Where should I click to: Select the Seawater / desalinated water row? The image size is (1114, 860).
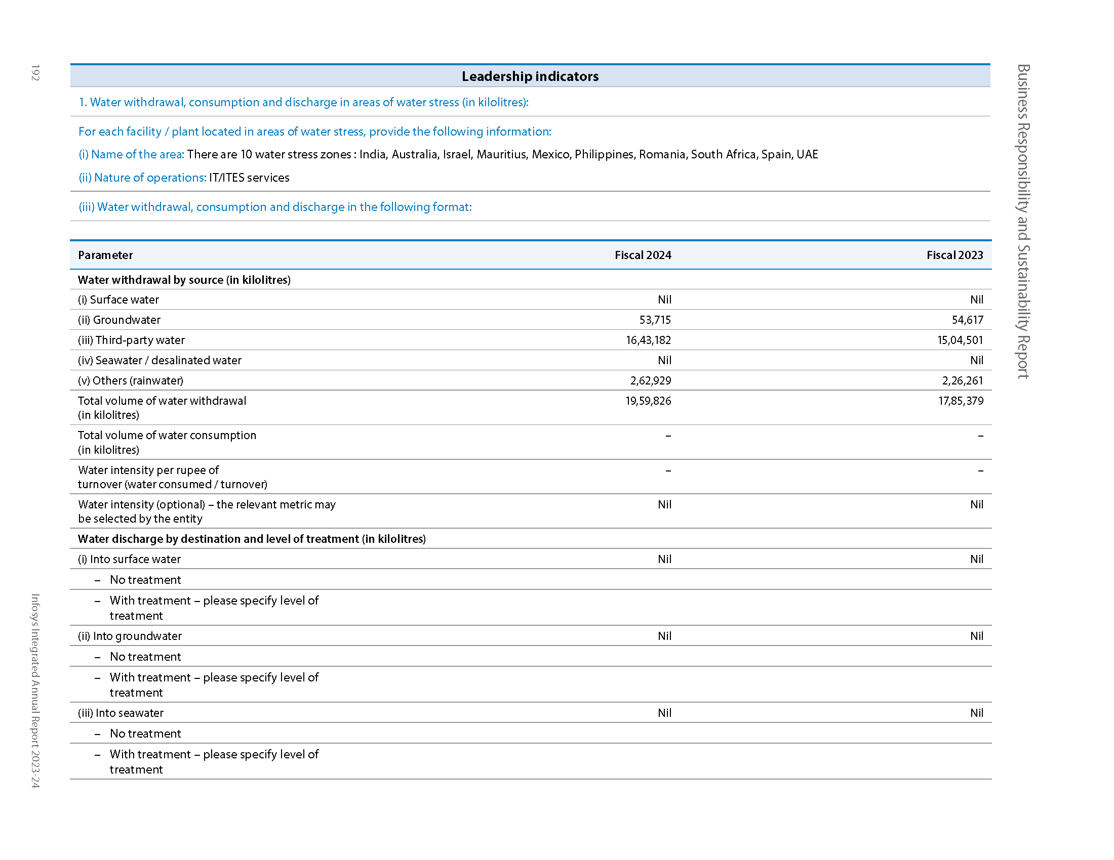coord(160,361)
